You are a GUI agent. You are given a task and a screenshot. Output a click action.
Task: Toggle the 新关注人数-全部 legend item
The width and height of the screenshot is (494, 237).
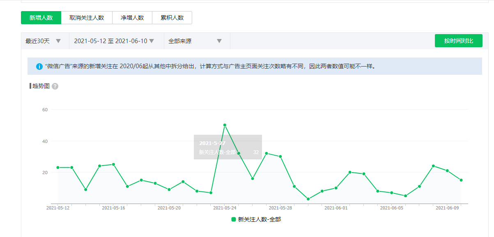point(256,219)
